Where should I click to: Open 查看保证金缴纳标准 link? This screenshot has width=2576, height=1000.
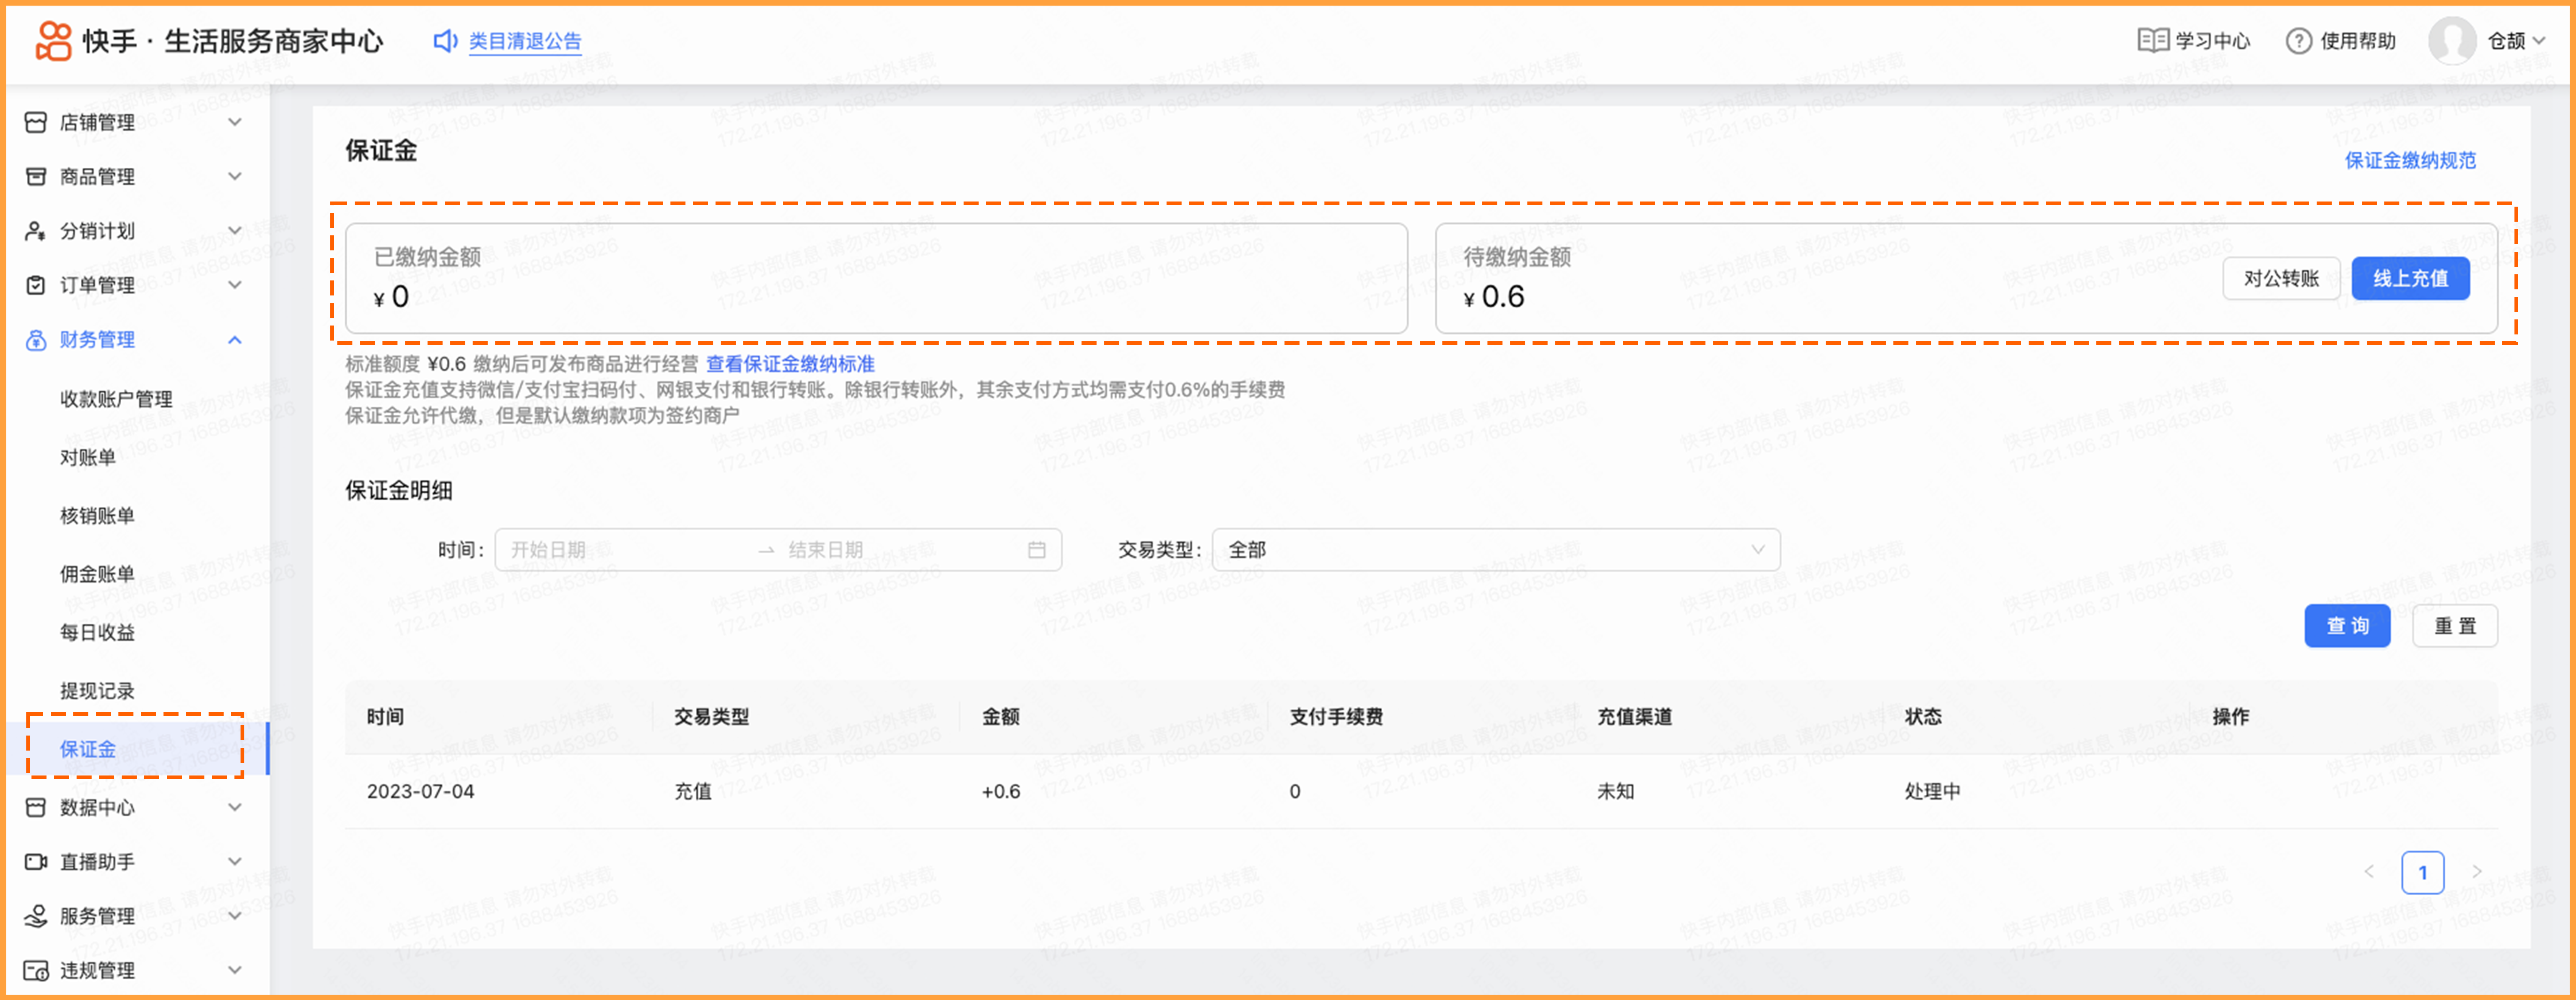pyautogui.click(x=790, y=364)
